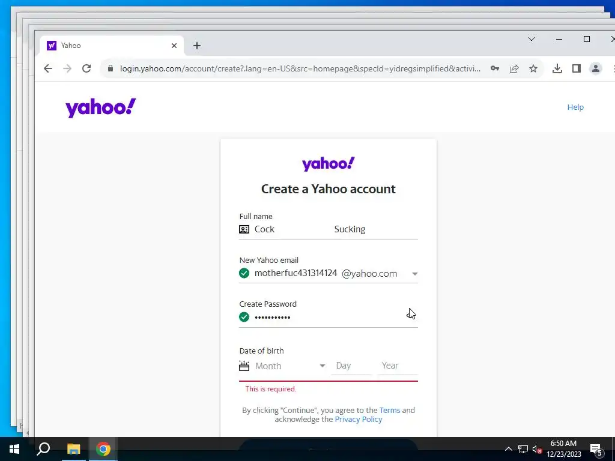Screen dimensions: 615x461
Task: Toggle Chrome side panel icon
Action: (576, 68)
